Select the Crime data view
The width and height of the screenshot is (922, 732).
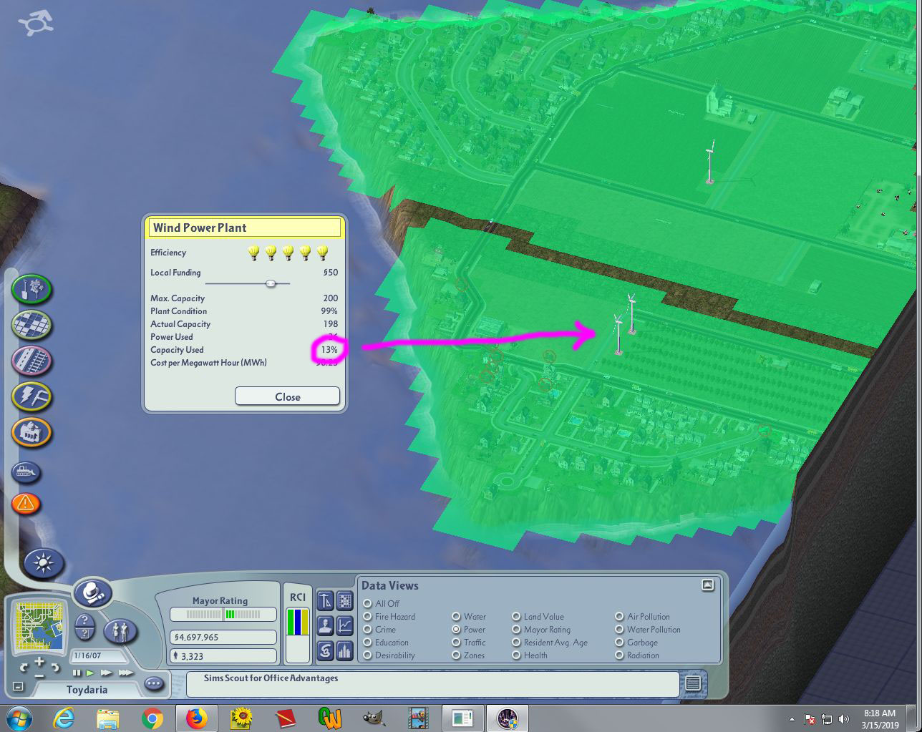point(379,630)
